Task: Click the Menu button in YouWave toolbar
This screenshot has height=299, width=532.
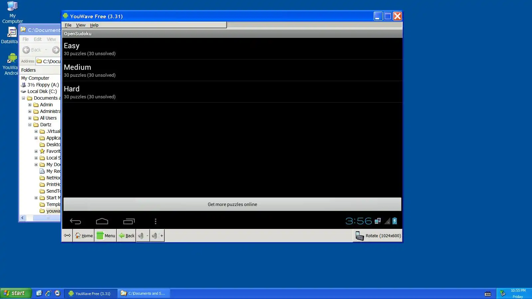Action: [x=105, y=236]
